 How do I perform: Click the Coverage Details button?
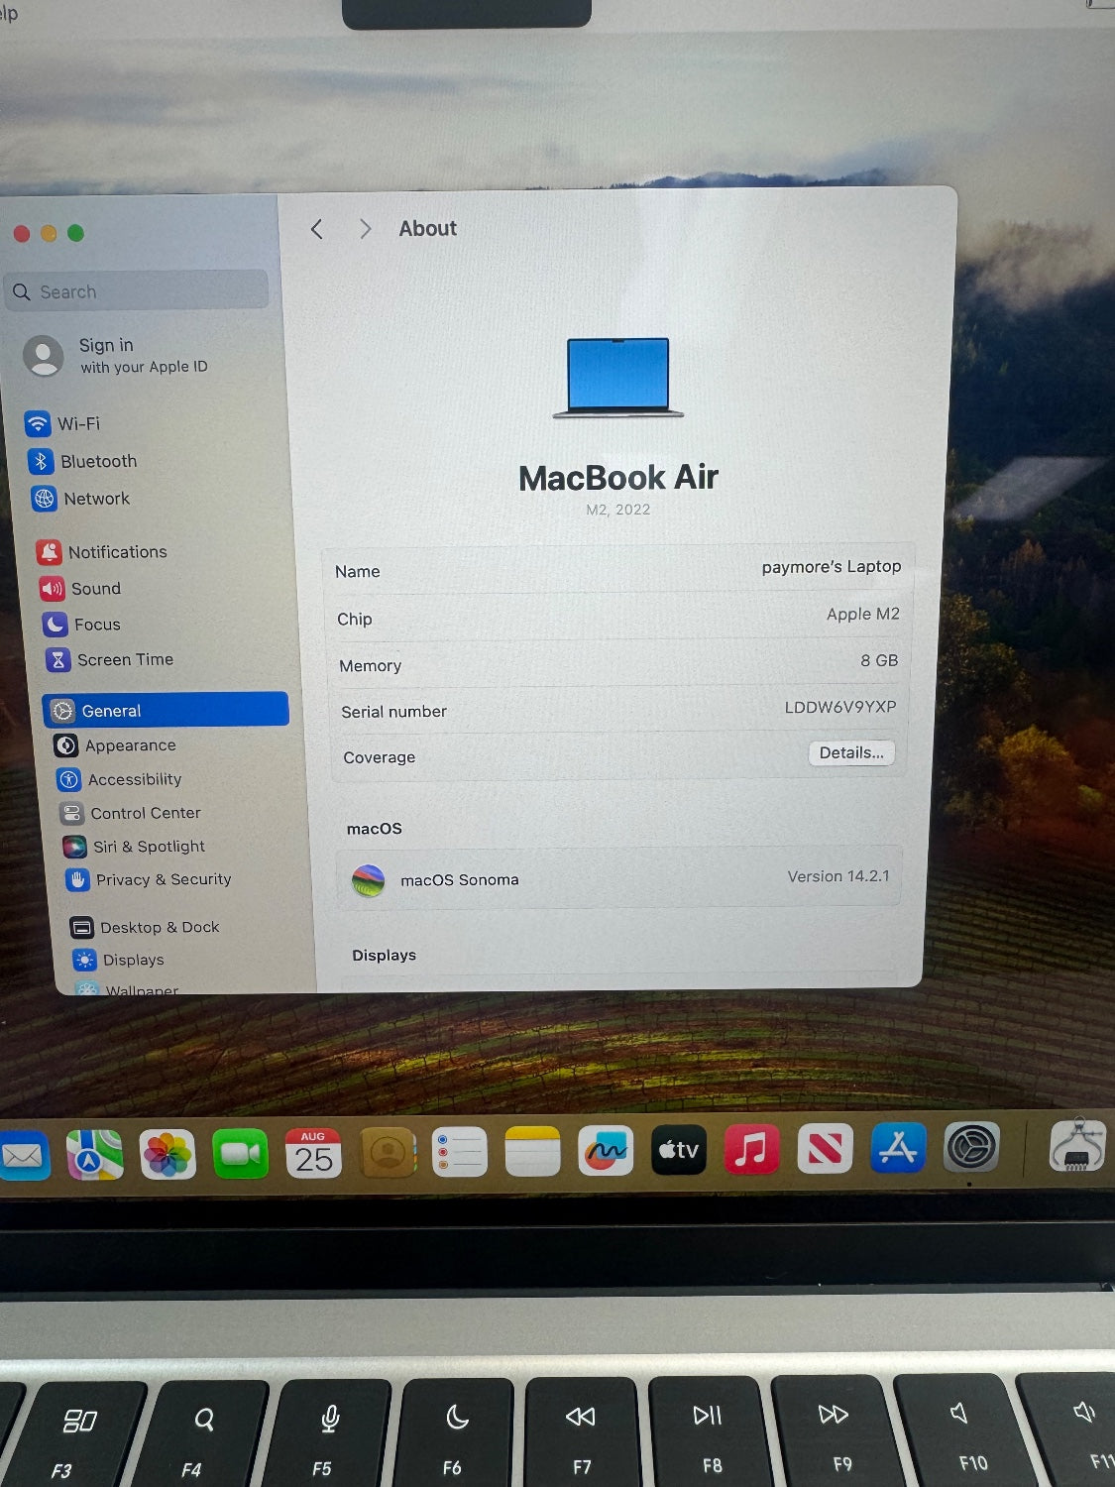click(x=851, y=752)
